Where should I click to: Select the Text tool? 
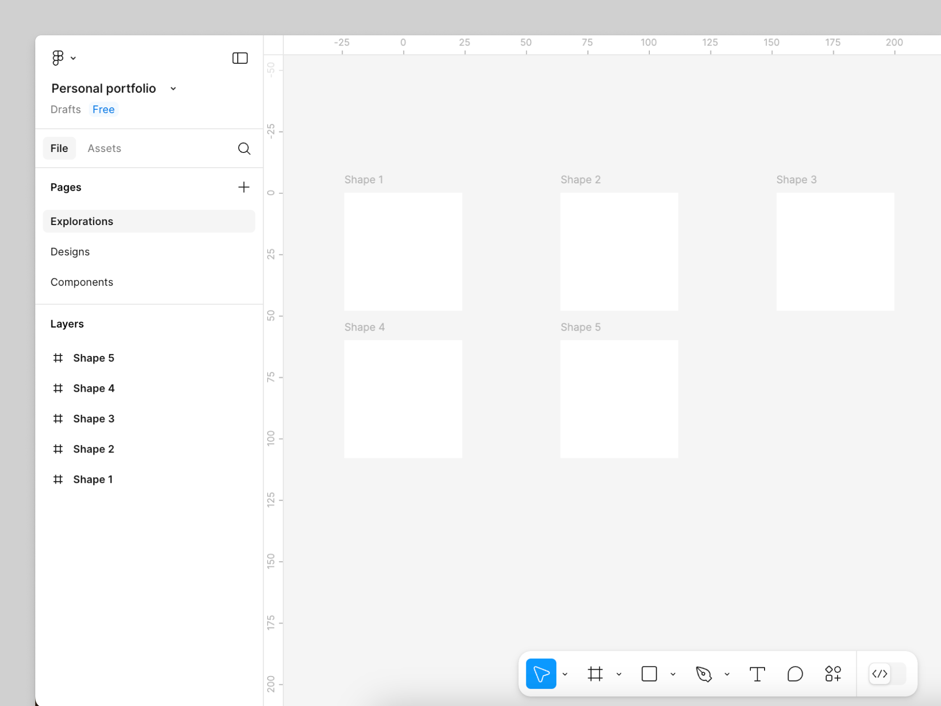point(757,674)
